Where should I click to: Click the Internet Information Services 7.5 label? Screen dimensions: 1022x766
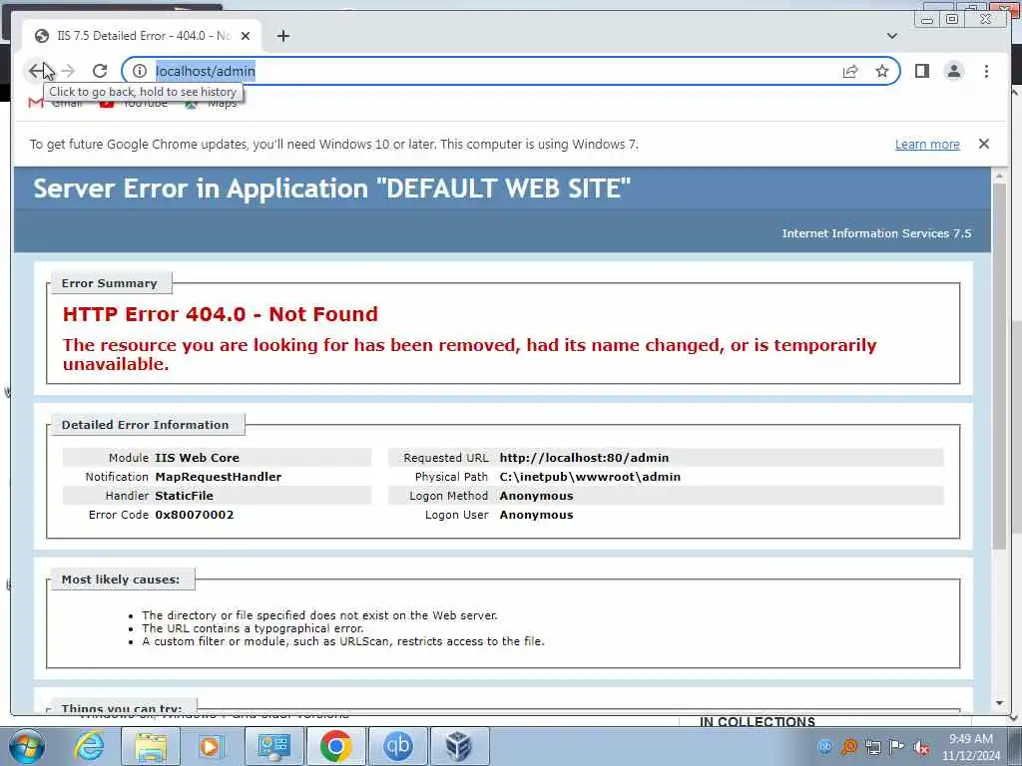click(x=876, y=233)
